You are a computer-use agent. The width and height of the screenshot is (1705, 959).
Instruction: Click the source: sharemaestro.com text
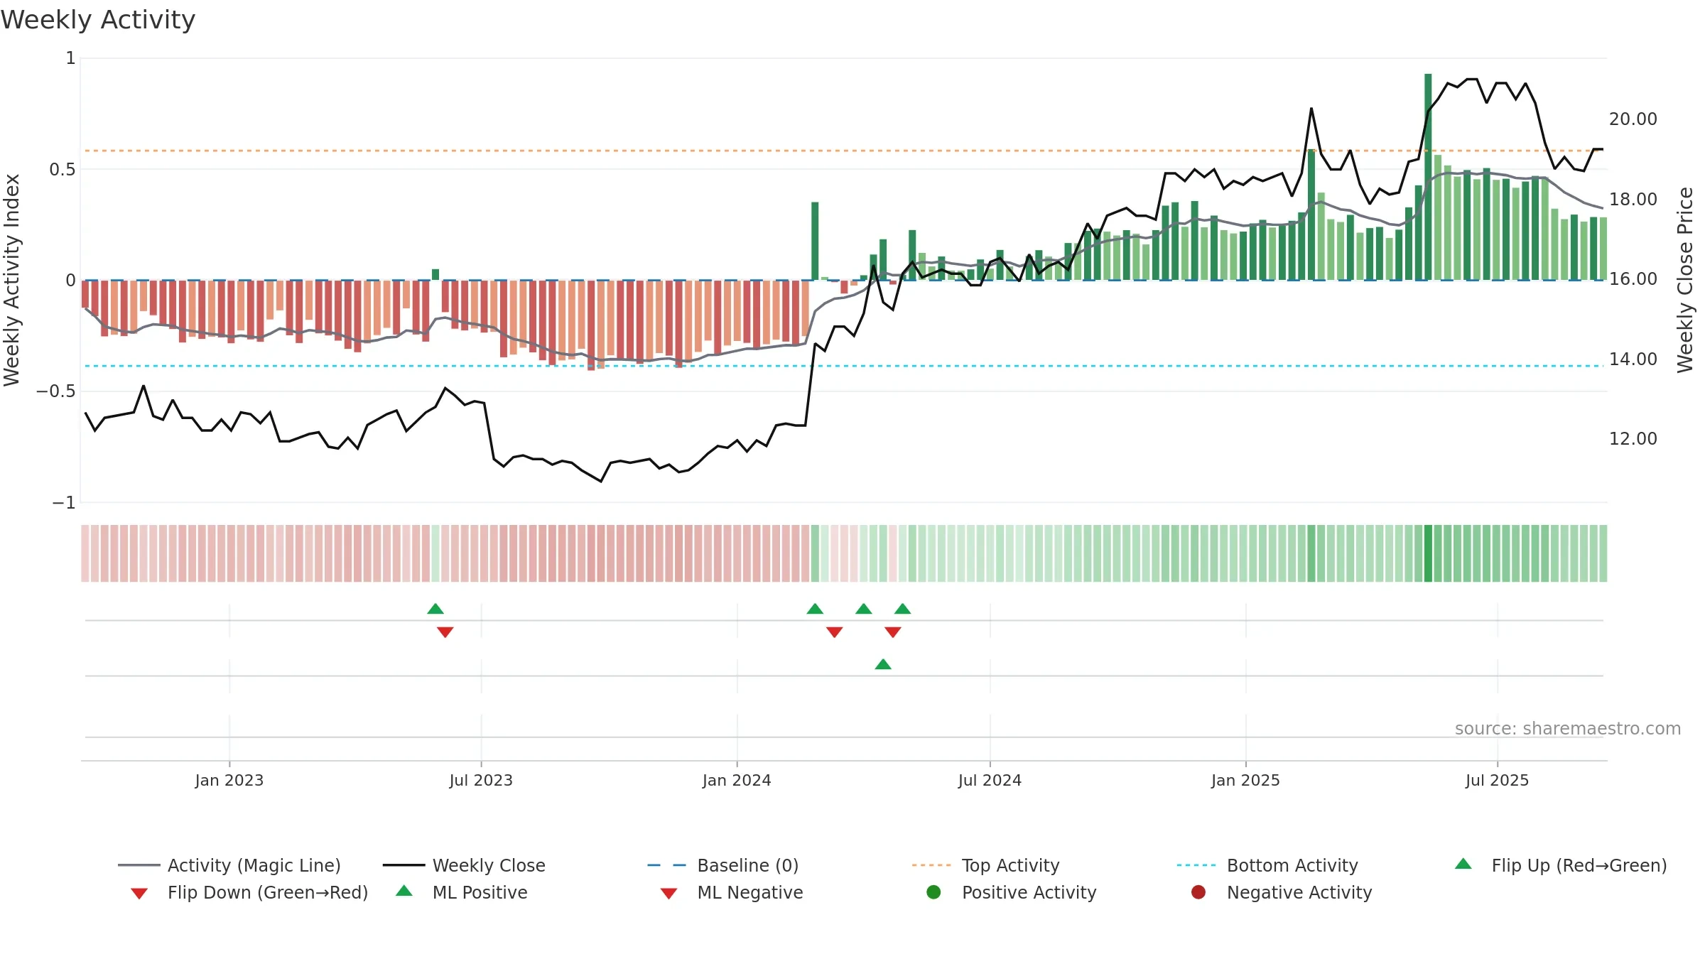(1568, 729)
